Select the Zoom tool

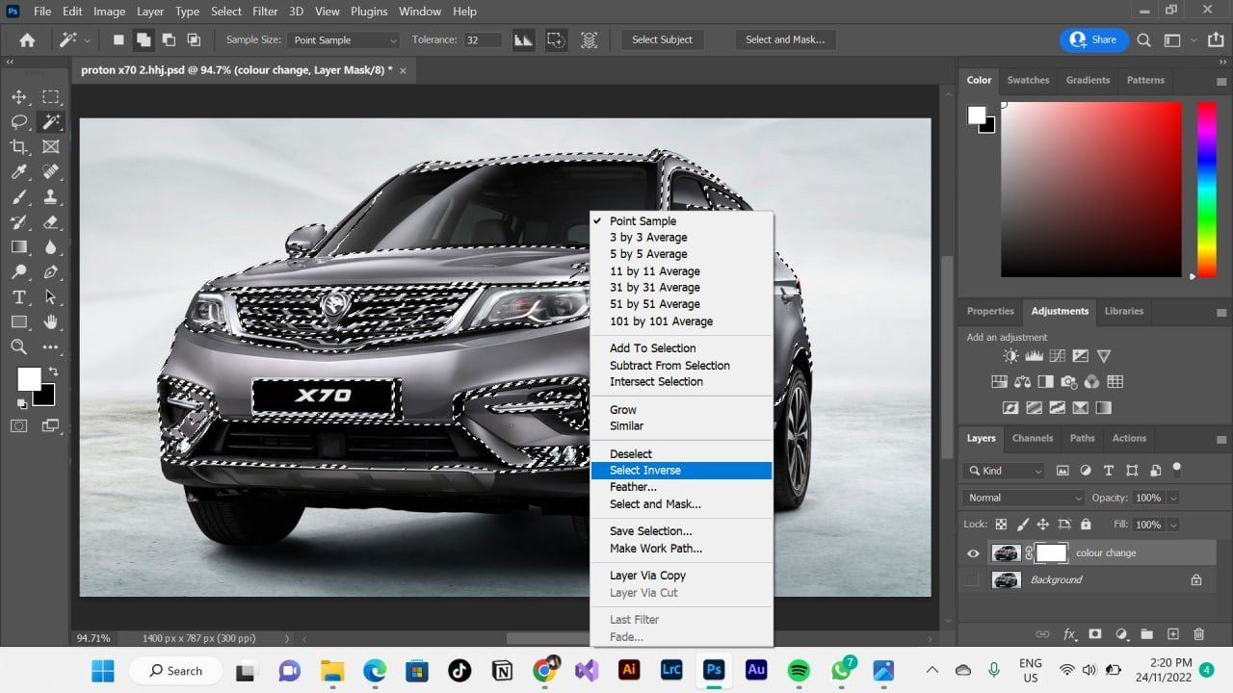[19, 346]
